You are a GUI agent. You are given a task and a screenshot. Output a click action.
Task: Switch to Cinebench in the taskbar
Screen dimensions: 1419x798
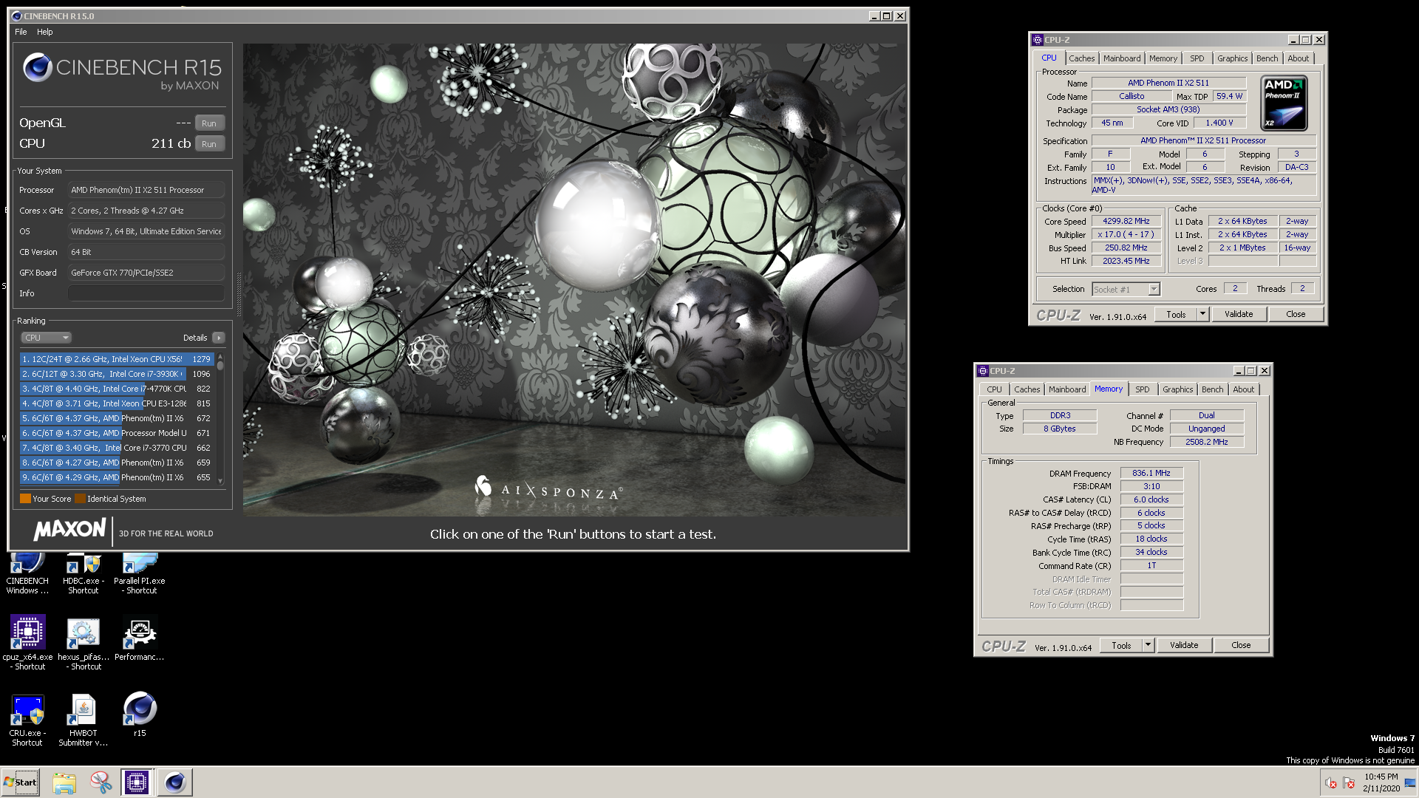(174, 782)
